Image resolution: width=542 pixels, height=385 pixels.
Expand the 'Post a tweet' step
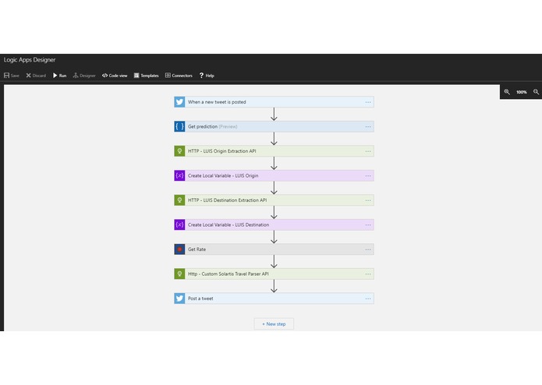tap(274, 298)
